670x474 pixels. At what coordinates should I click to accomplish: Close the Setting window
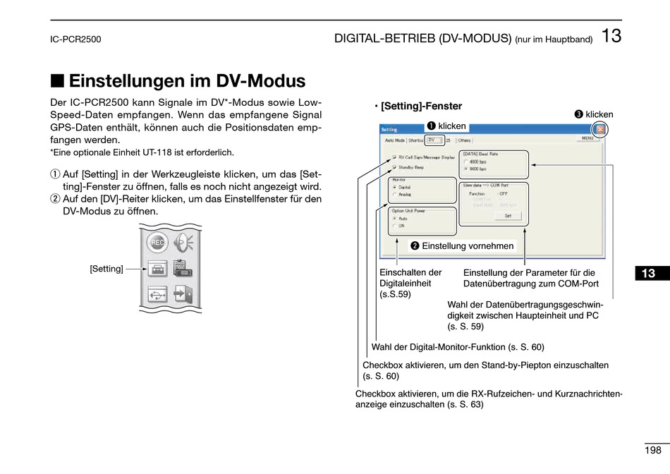(600, 130)
